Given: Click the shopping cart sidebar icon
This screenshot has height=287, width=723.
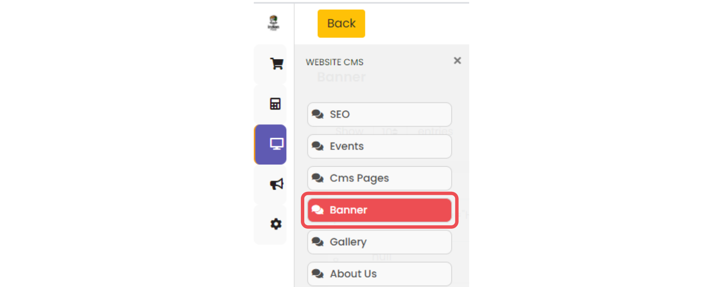Looking at the screenshot, I should [x=276, y=64].
